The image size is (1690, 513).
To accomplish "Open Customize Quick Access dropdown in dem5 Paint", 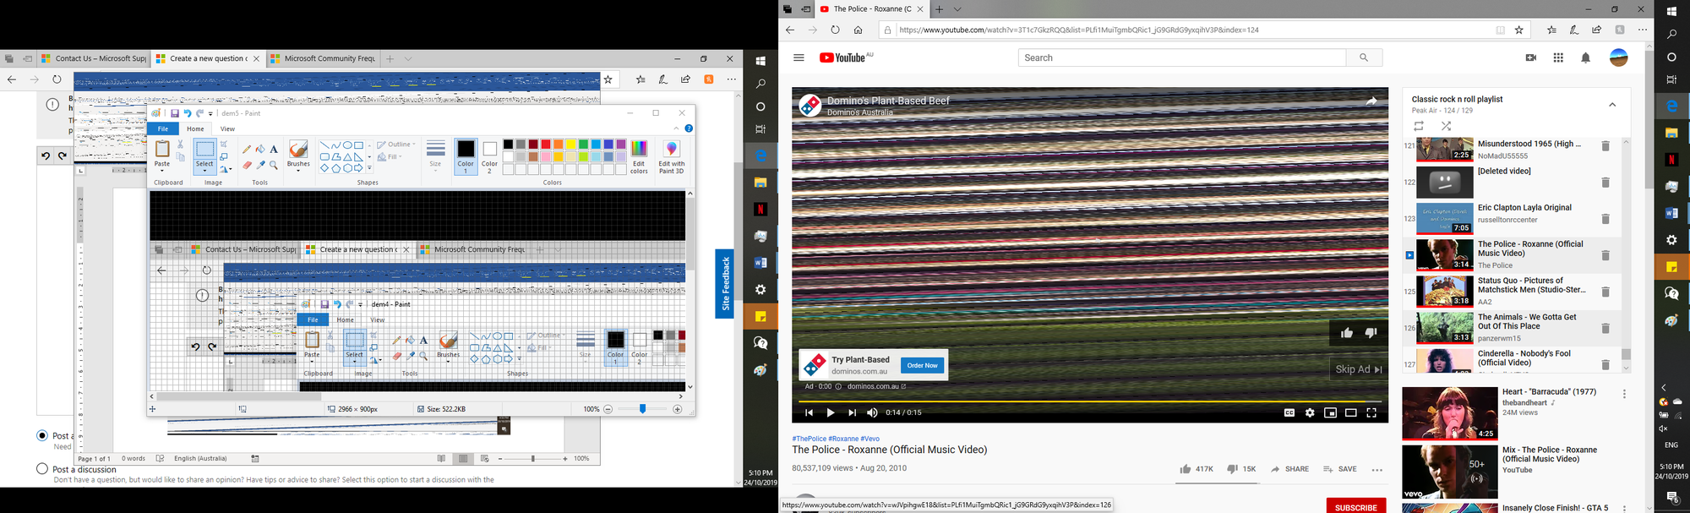I will 210,114.
